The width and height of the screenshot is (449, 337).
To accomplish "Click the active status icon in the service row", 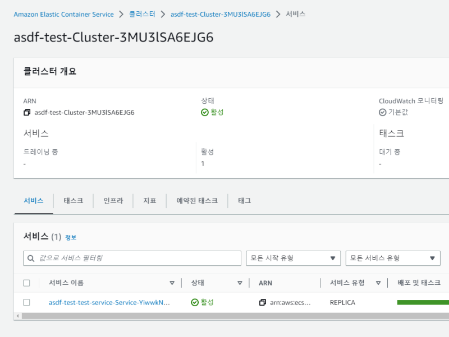I will pyautogui.click(x=195, y=302).
